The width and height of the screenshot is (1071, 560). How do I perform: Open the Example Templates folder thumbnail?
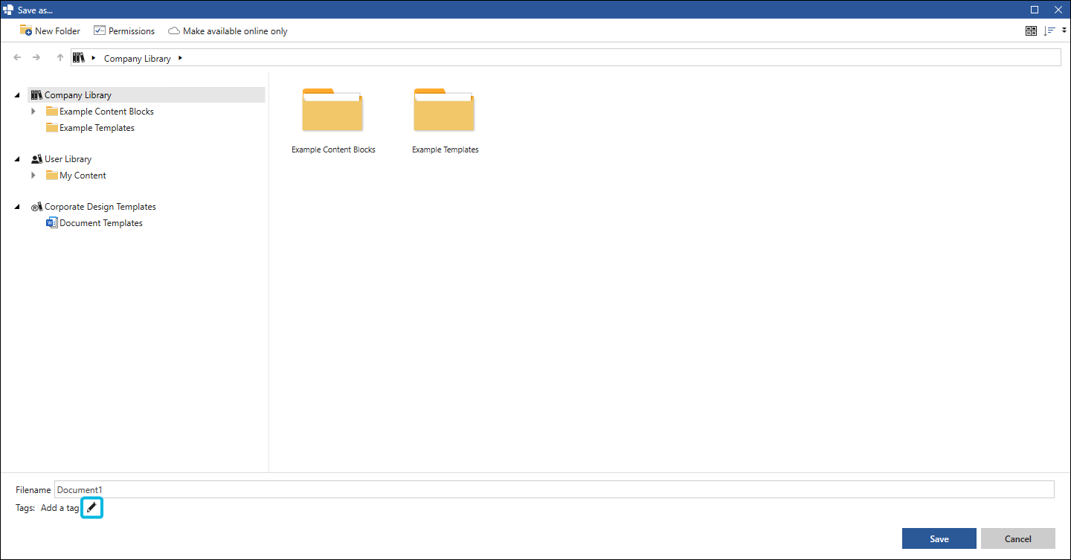(x=444, y=110)
